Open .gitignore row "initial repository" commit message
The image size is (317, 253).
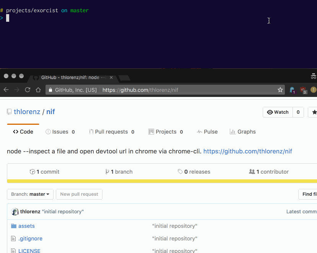(175, 238)
